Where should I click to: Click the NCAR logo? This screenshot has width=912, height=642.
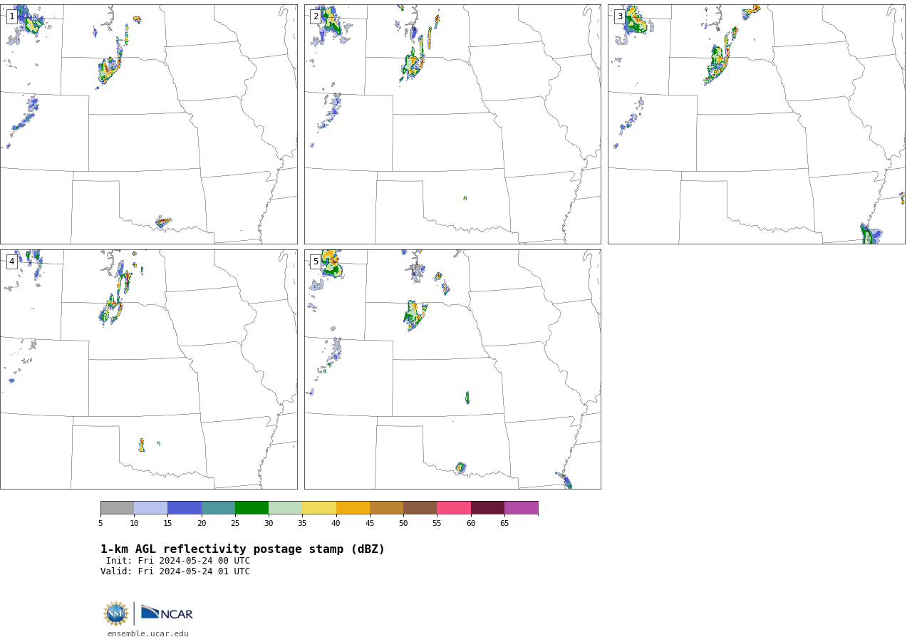(167, 613)
